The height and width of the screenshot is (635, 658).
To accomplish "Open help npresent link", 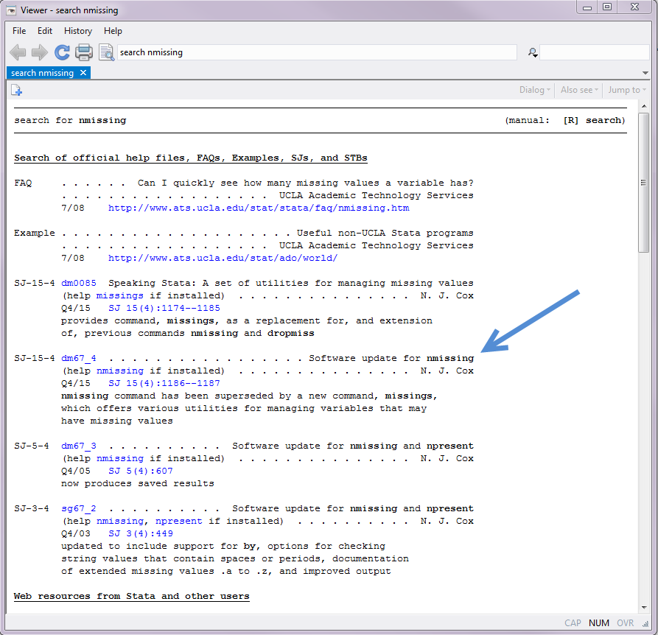I will pyautogui.click(x=179, y=522).
